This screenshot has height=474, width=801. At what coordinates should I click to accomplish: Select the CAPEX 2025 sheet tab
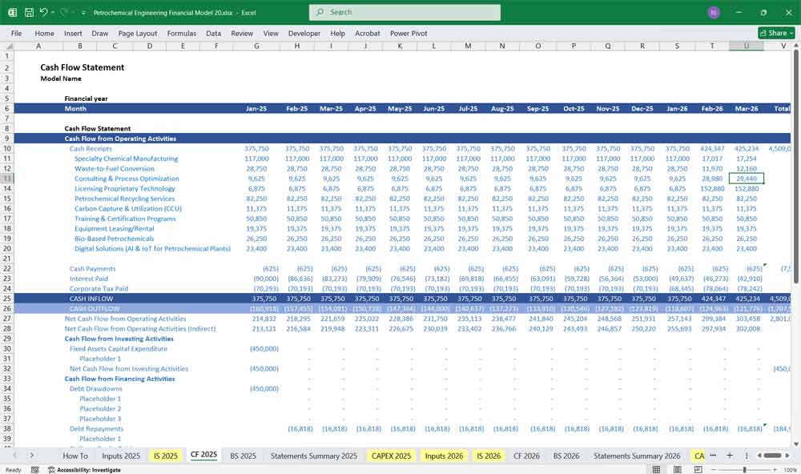(390, 455)
